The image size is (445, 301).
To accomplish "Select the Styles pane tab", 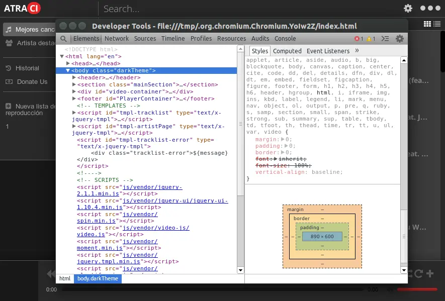I will [260, 51].
